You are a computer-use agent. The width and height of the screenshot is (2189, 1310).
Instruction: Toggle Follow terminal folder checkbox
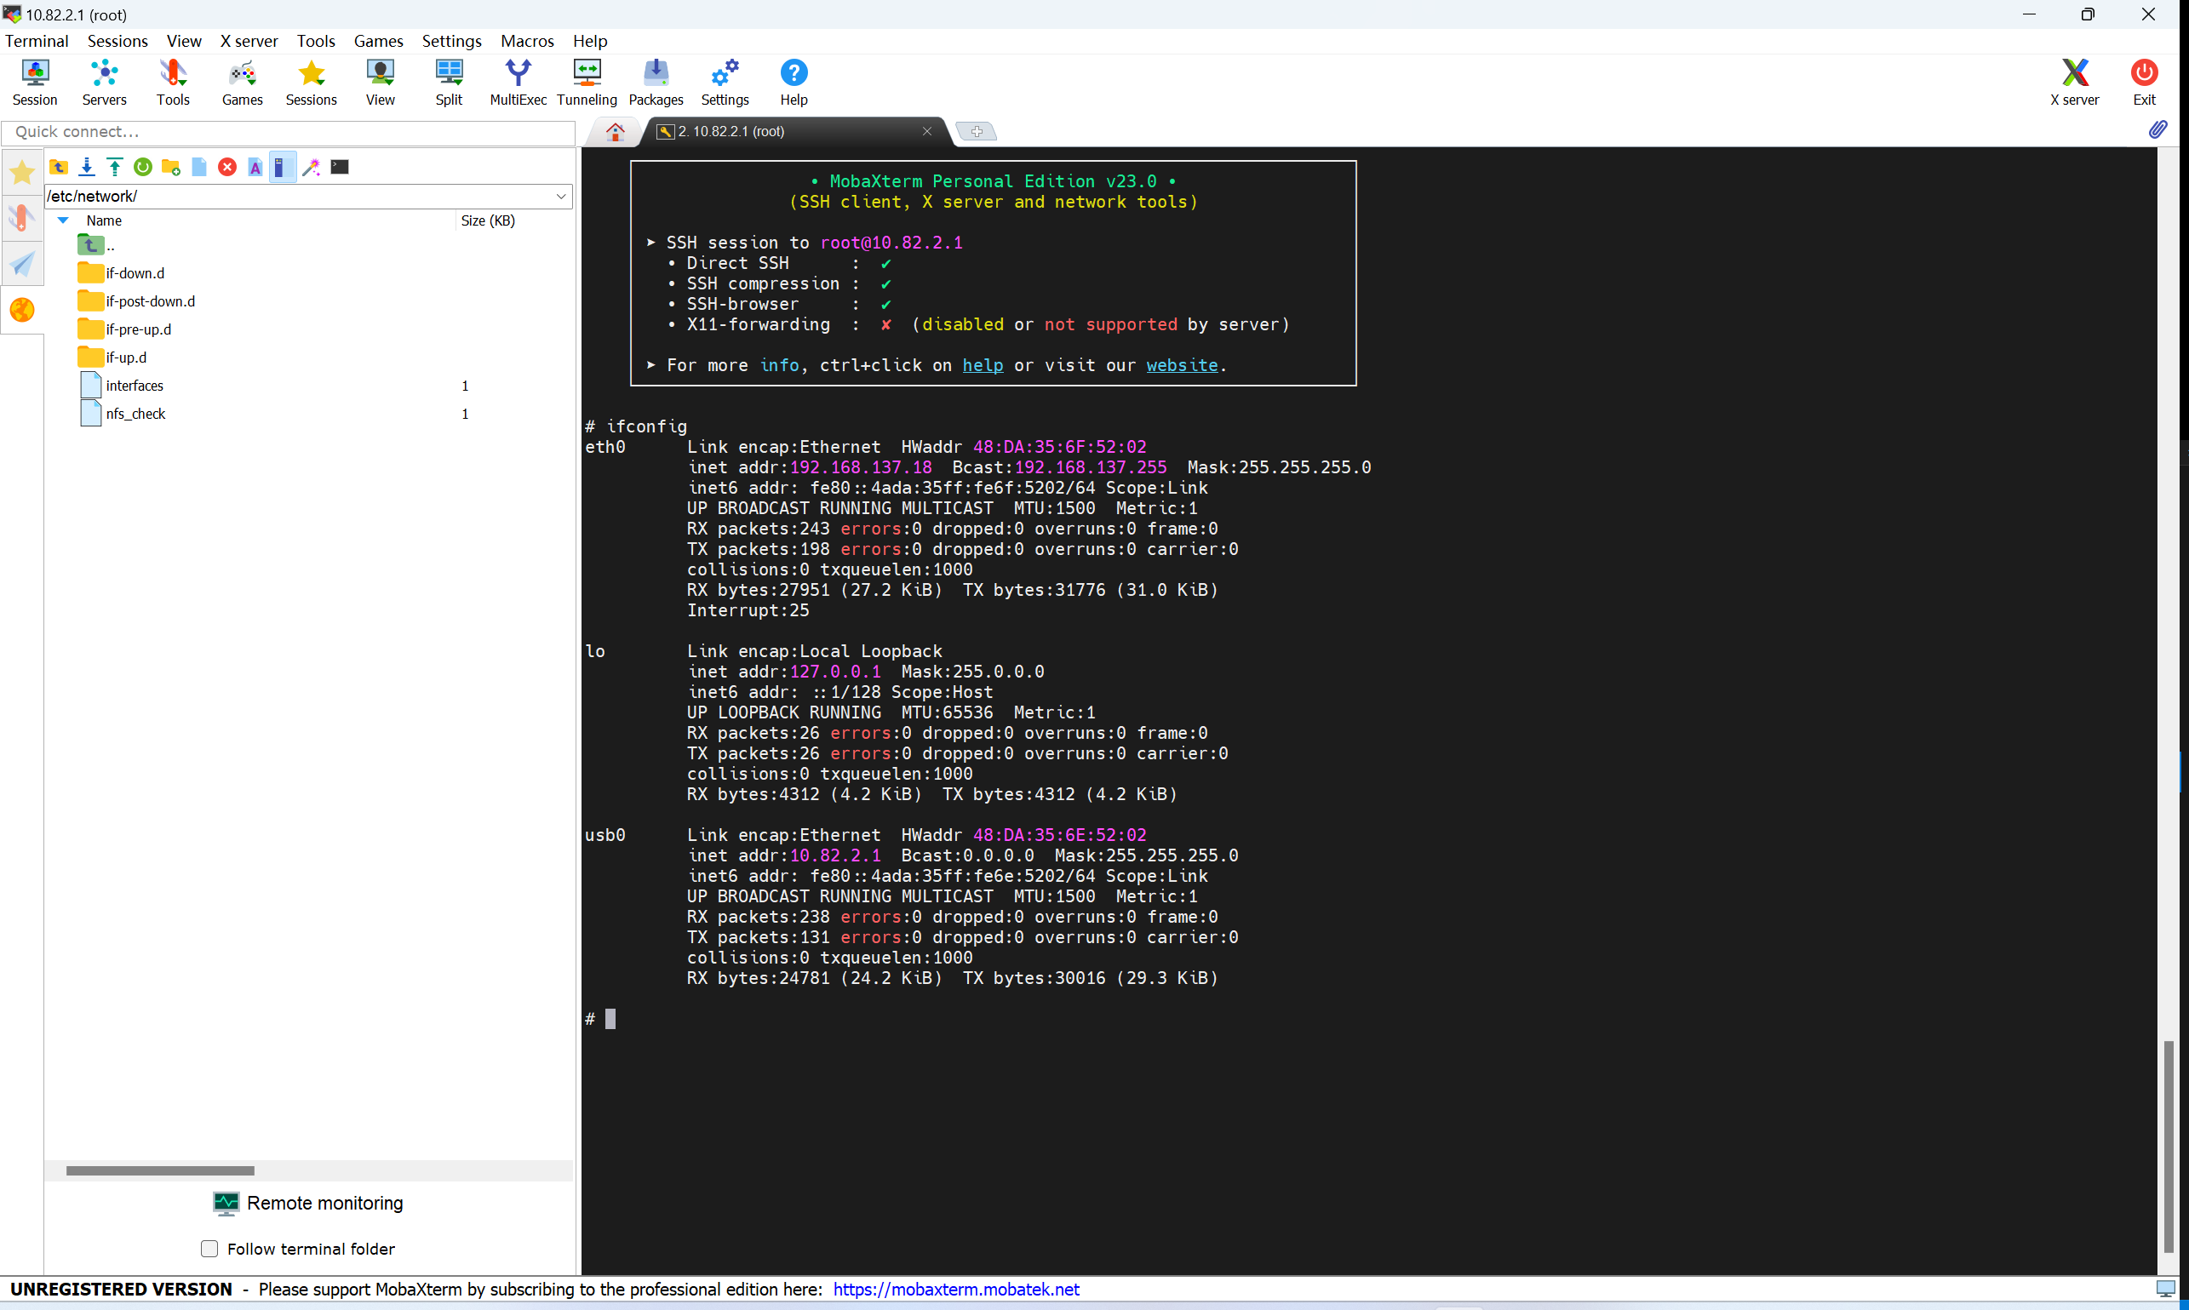pos(209,1248)
